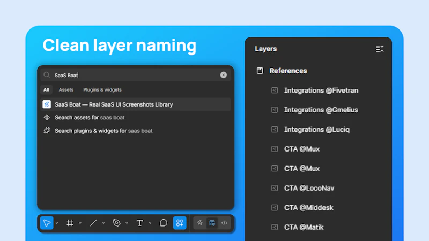Click image icon of CTA @LocoNav
This screenshot has width=429, height=241.
pos(275,189)
